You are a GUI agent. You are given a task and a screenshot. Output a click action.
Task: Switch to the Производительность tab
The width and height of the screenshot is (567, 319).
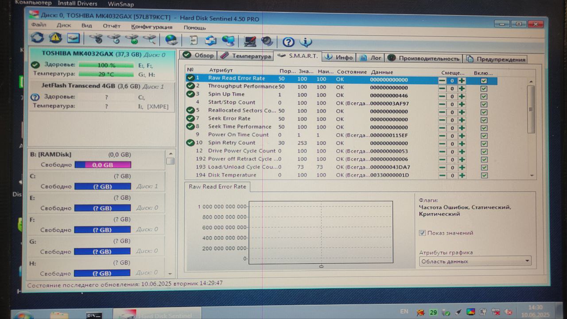423,58
